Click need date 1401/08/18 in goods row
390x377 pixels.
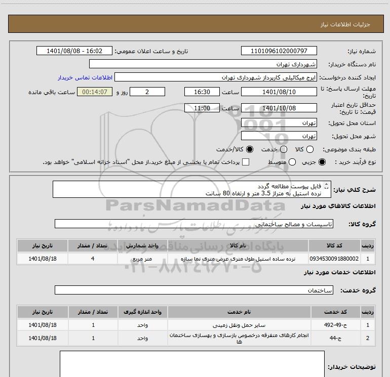[x=42, y=259]
